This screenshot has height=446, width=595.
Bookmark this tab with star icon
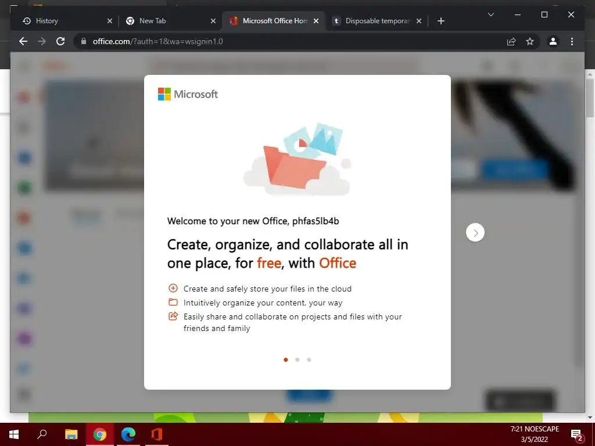pyautogui.click(x=530, y=41)
